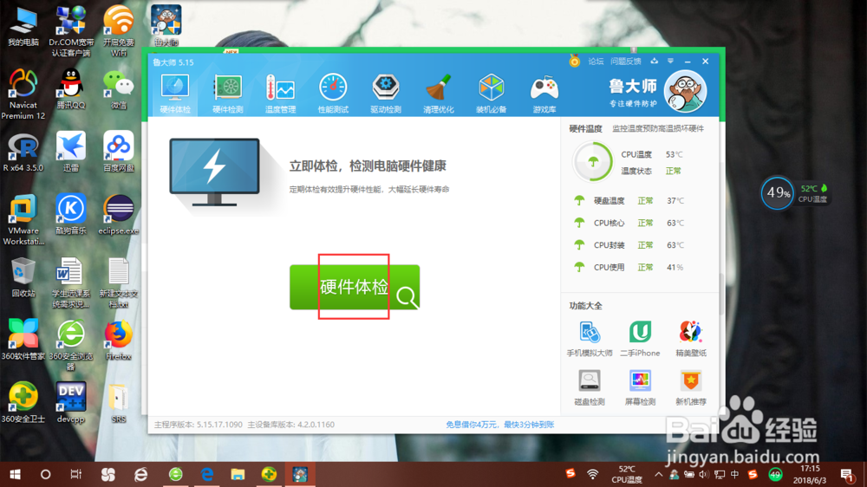Open 新机推荐 tool
The height and width of the screenshot is (487, 867).
pos(691,387)
